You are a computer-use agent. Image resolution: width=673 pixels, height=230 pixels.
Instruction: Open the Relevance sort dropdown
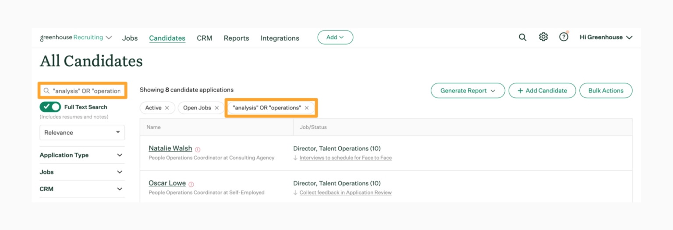tap(82, 133)
